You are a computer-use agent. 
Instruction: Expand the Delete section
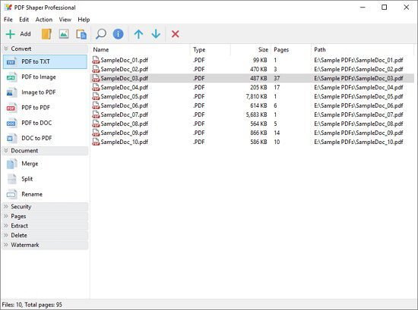tap(45, 235)
